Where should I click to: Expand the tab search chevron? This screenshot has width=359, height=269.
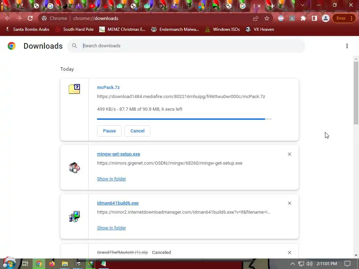[x=303, y=5]
